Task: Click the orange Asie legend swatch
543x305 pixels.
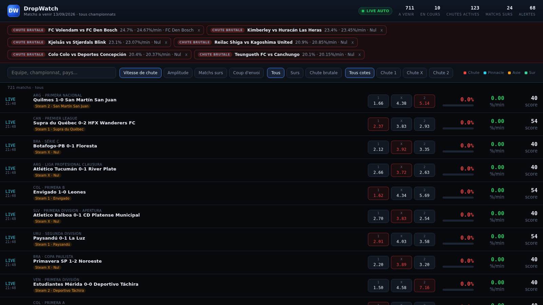Action: click(x=509, y=73)
